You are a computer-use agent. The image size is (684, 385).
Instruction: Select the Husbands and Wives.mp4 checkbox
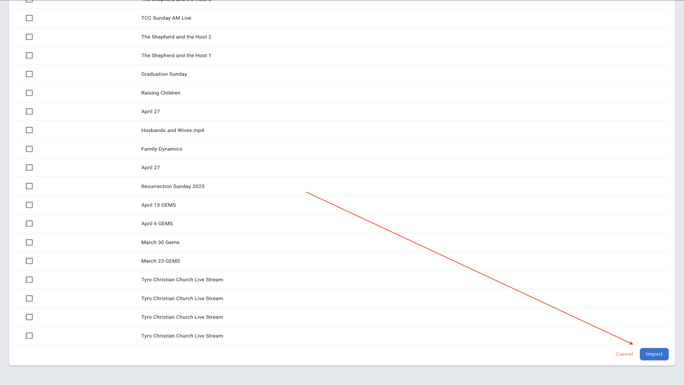[29, 130]
